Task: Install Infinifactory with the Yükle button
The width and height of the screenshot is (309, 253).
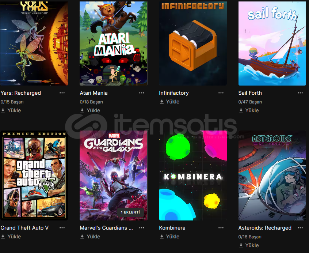Action: tap(169, 102)
